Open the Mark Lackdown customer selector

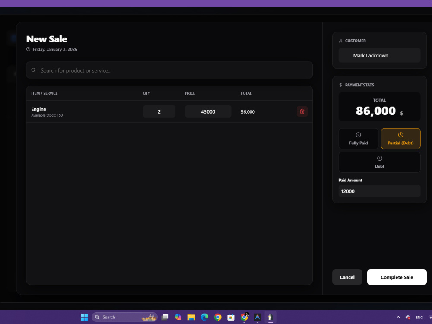pyautogui.click(x=379, y=55)
